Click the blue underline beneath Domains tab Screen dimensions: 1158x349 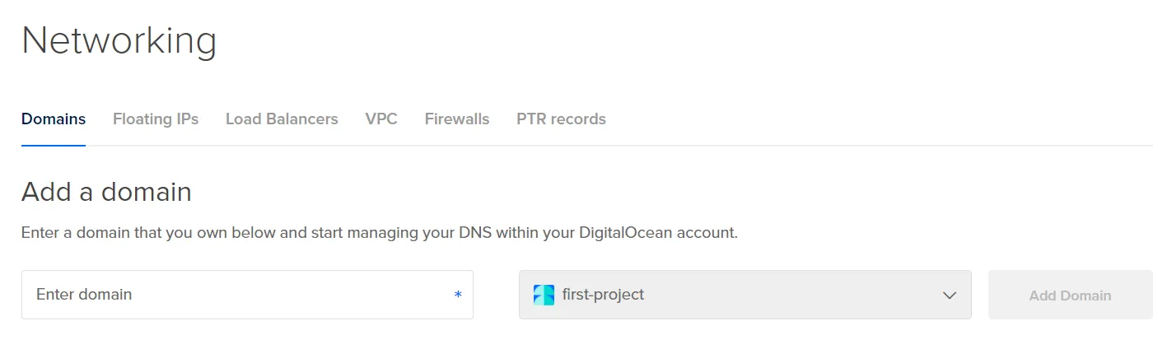pyautogui.click(x=54, y=146)
